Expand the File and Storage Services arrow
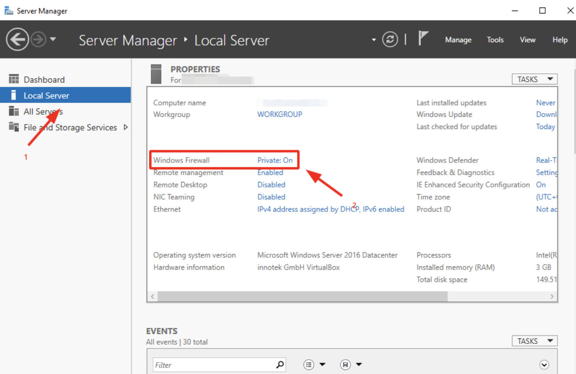The image size is (576, 374). click(x=126, y=127)
